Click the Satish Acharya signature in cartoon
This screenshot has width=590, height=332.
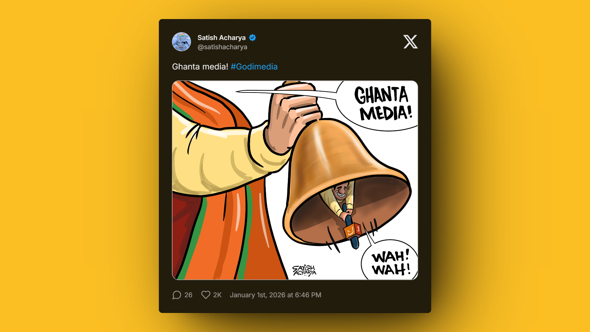tap(304, 271)
